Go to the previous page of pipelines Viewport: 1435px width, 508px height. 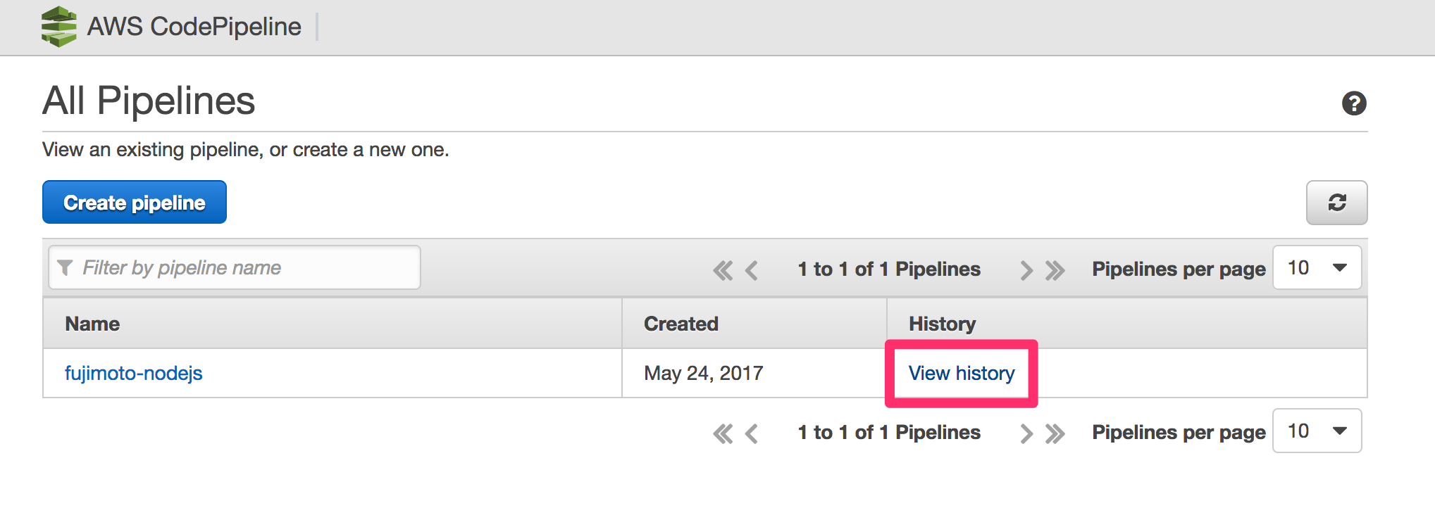(751, 269)
